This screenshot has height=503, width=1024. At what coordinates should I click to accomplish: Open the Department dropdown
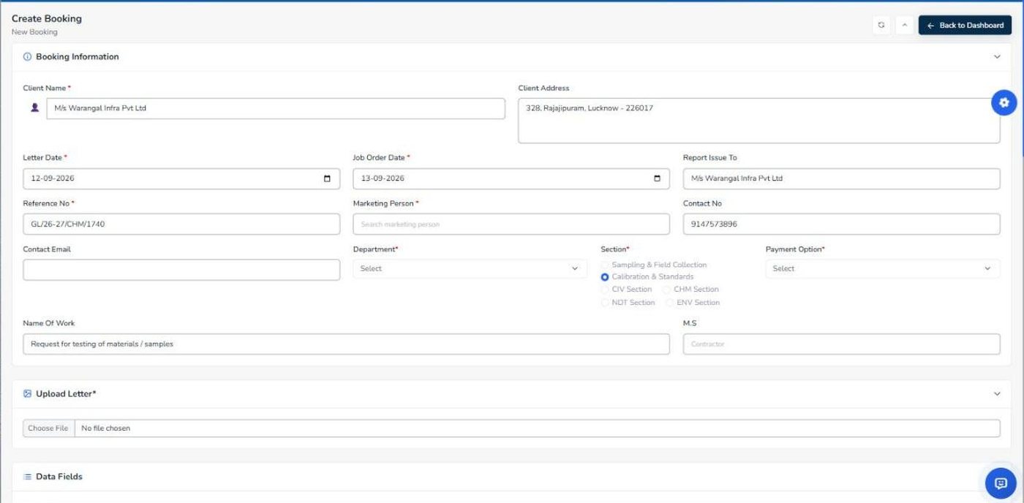coord(470,268)
